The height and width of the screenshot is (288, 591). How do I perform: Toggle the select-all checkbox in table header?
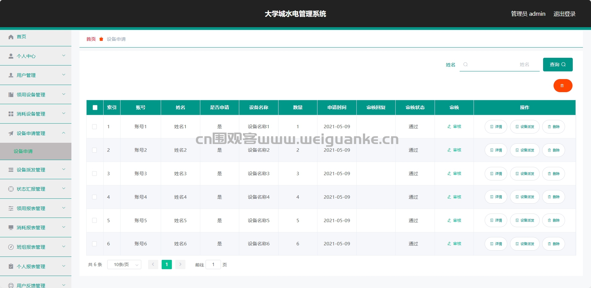95,108
